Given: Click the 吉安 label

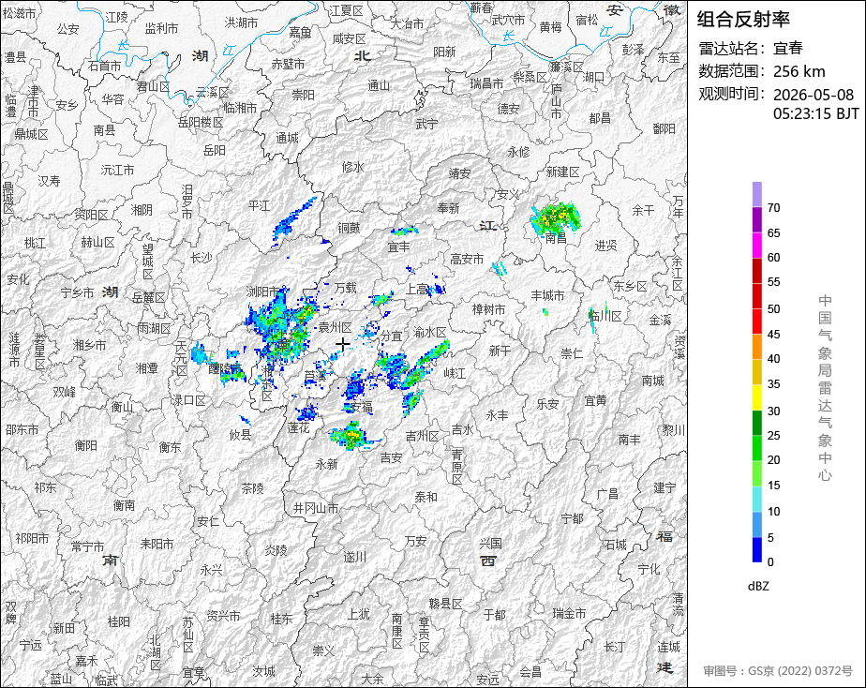Looking at the screenshot, I should [x=391, y=457].
